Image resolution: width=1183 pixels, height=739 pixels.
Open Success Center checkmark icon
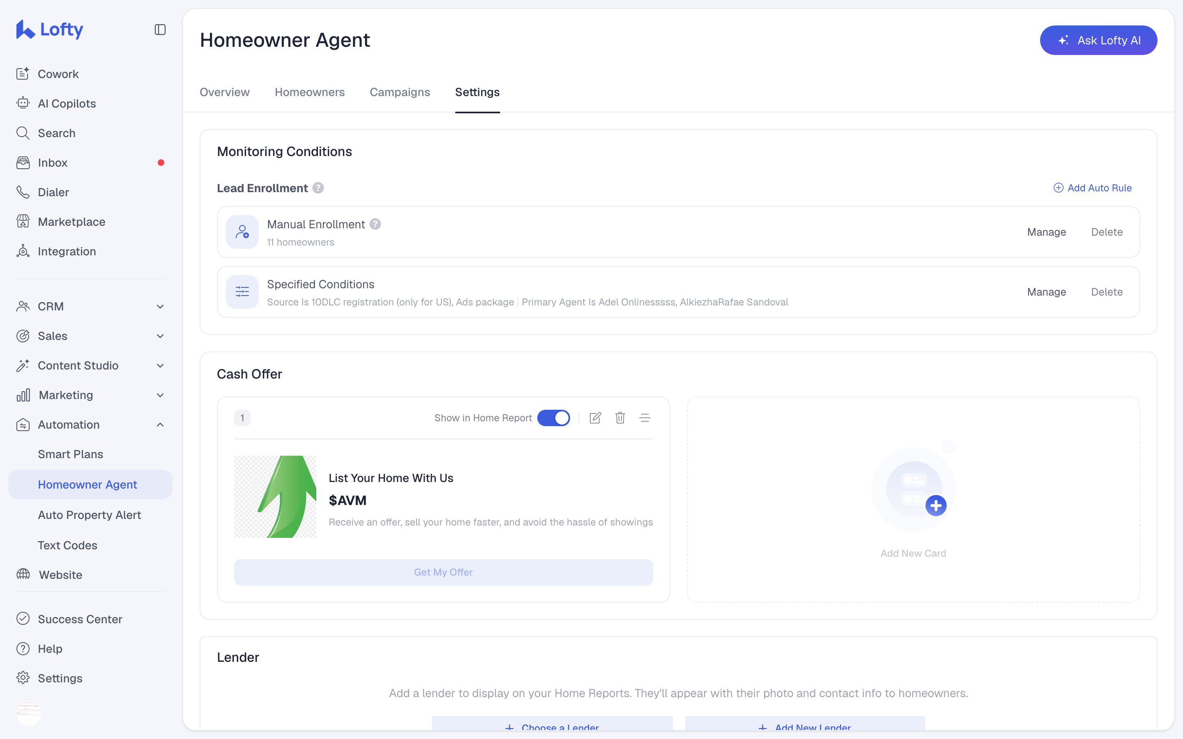coord(23,619)
